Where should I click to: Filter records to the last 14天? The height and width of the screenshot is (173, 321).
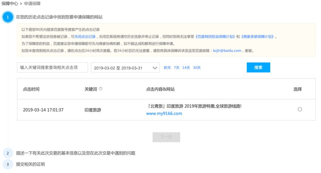point(186,68)
